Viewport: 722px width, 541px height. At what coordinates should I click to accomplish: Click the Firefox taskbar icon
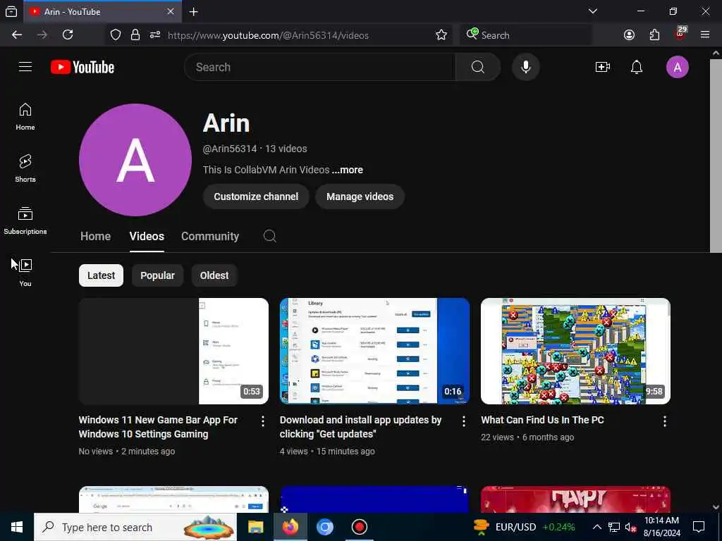point(290,527)
